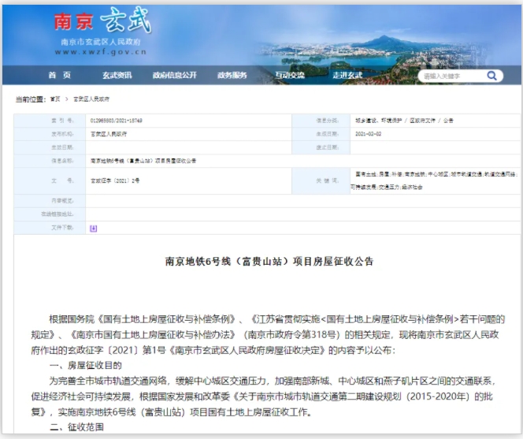Select the 互动交流 navigation item

pos(290,76)
